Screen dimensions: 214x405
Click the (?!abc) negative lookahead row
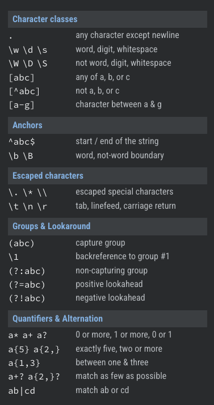point(107,298)
